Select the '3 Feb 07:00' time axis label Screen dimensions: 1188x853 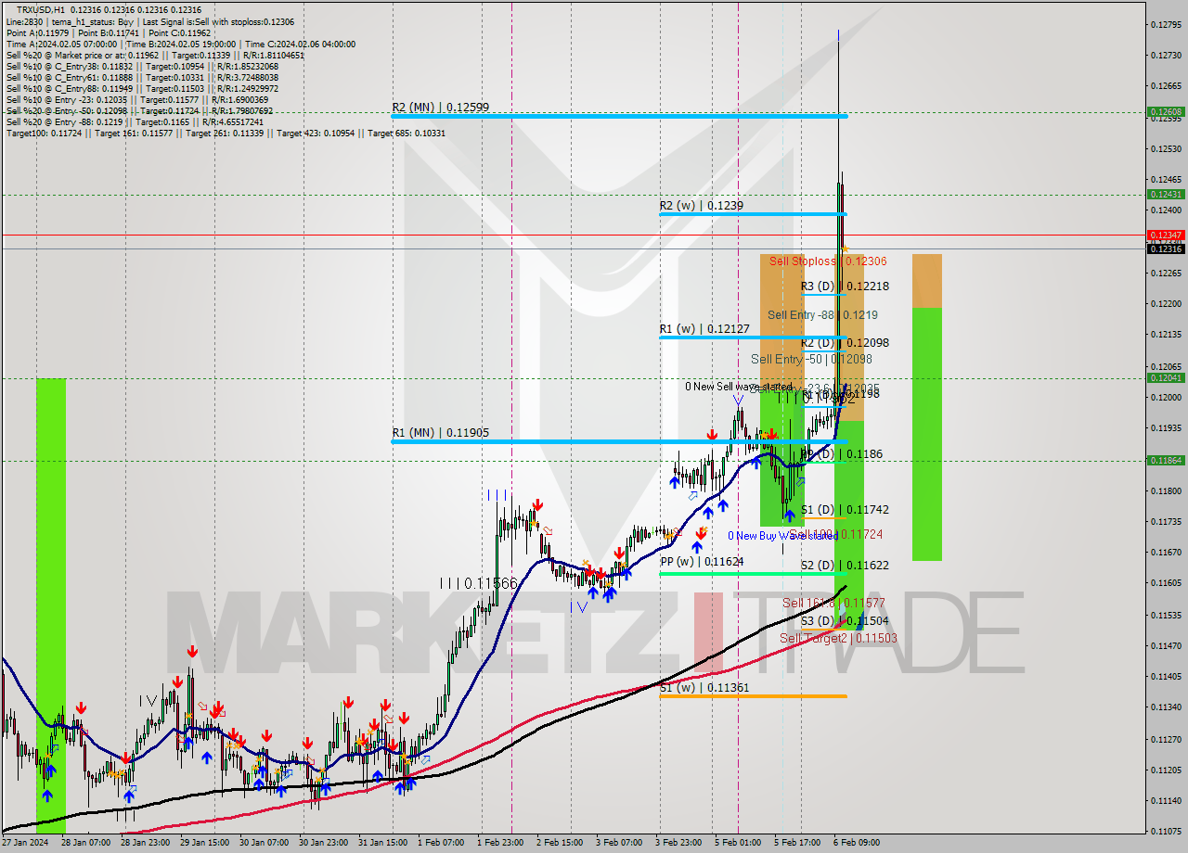619,843
